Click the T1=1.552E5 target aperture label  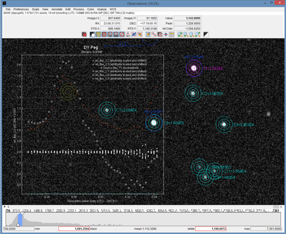click(x=213, y=69)
